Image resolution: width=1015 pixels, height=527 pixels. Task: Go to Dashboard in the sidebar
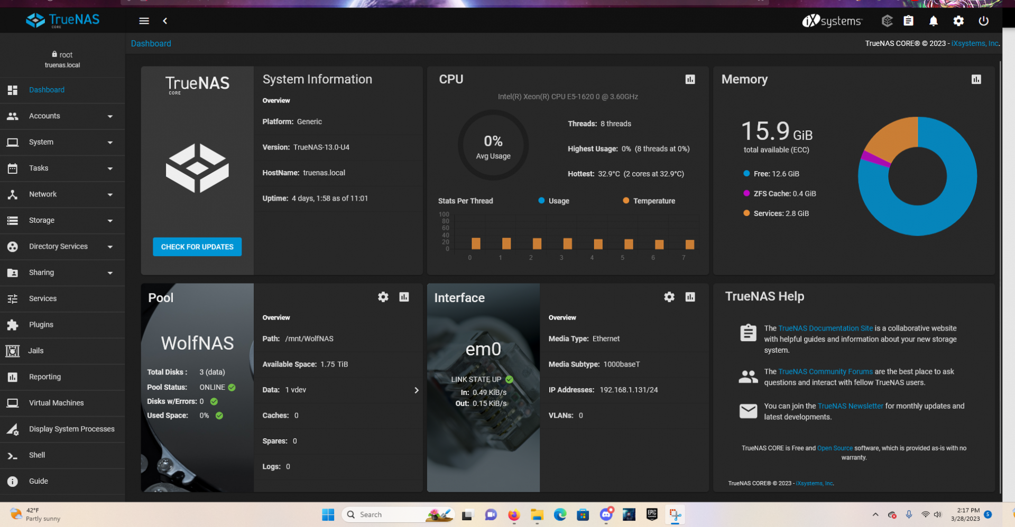[x=62, y=90]
